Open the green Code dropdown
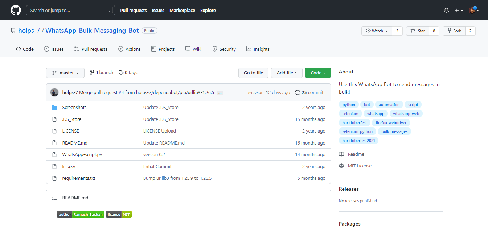488x227 pixels. [x=317, y=73]
